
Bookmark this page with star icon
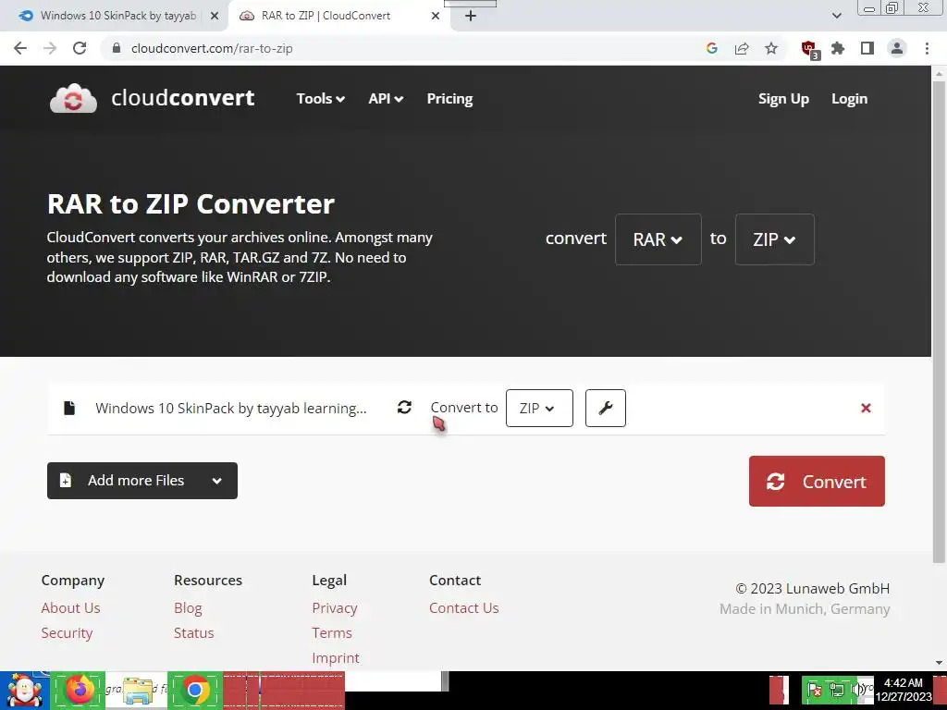tap(771, 48)
